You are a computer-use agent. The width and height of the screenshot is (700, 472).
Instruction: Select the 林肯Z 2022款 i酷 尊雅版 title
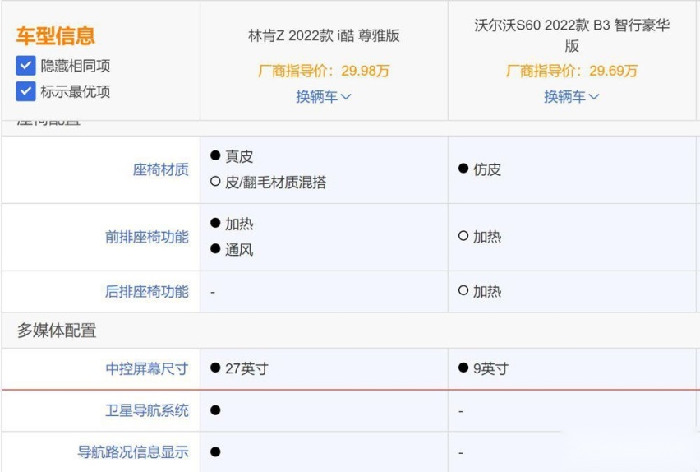[x=324, y=35]
